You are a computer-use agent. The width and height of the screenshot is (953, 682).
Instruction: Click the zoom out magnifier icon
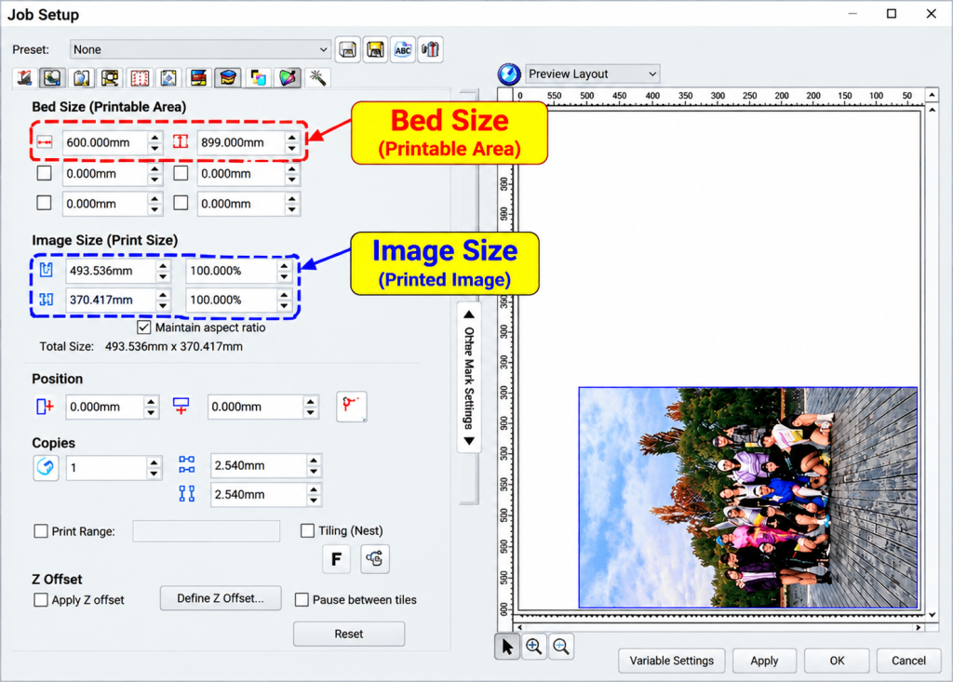(561, 647)
